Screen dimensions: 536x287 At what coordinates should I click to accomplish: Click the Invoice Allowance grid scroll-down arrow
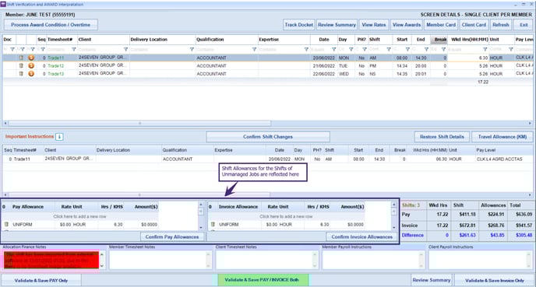[393, 227]
